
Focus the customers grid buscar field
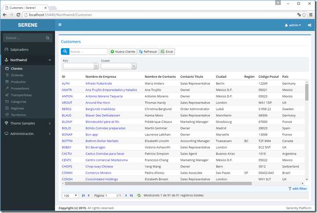coord(88,51)
